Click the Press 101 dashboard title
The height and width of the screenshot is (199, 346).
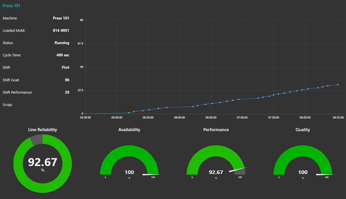[x=11, y=5]
